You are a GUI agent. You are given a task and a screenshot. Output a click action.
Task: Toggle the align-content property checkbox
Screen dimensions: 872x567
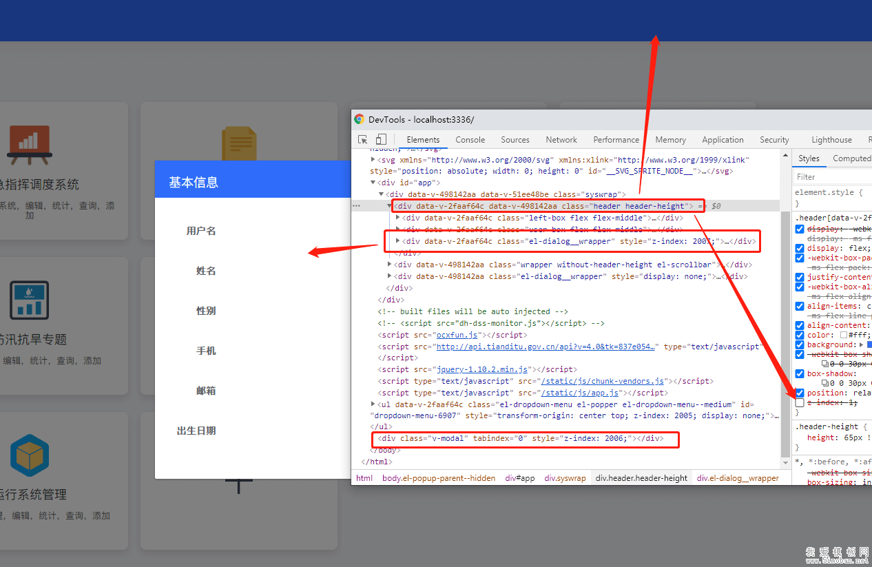pos(800,325)
